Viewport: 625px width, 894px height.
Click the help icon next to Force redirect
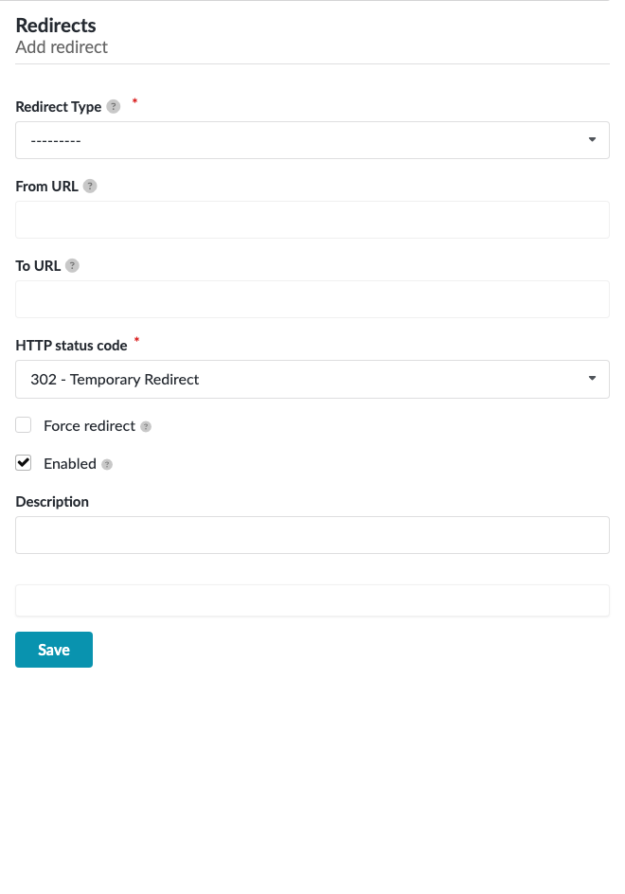click(x=145, y=426)
